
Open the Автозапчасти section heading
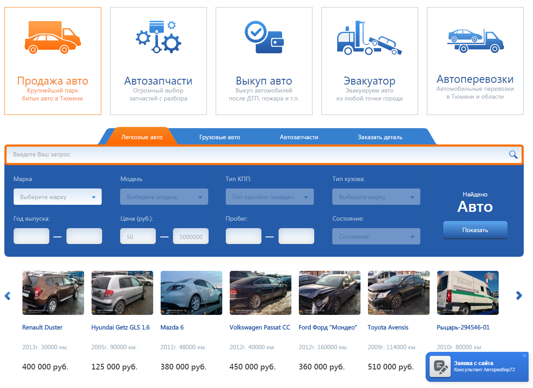click(x=158, y=81)
